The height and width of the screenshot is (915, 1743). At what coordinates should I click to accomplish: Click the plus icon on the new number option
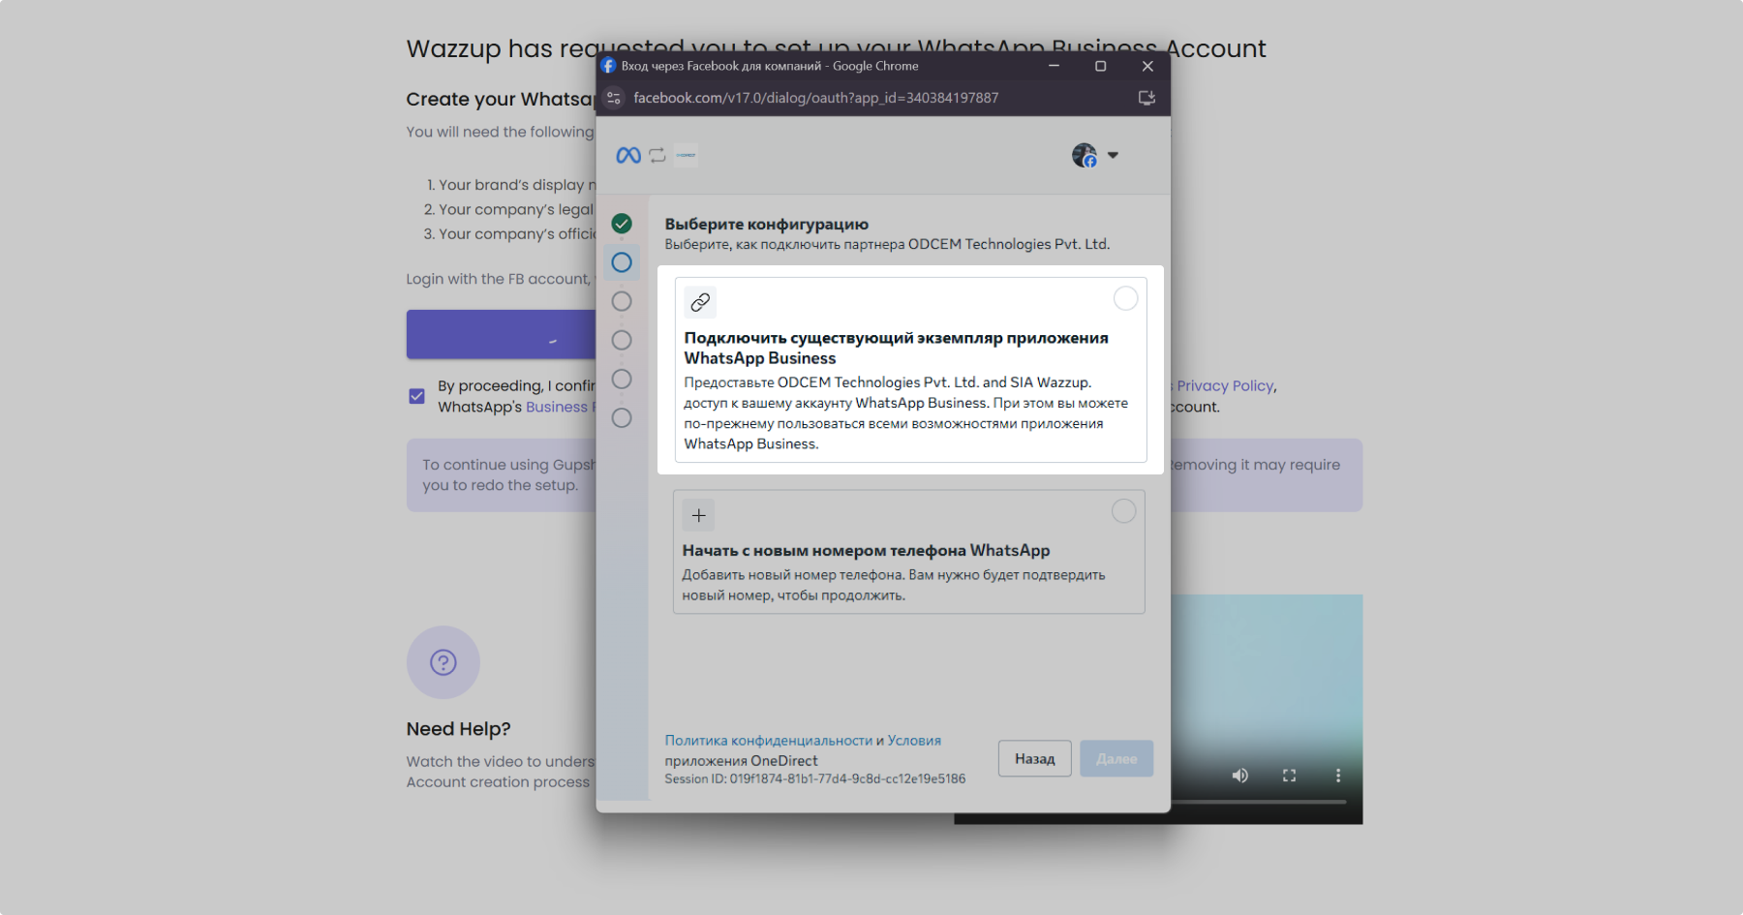(x=698, y=515)
